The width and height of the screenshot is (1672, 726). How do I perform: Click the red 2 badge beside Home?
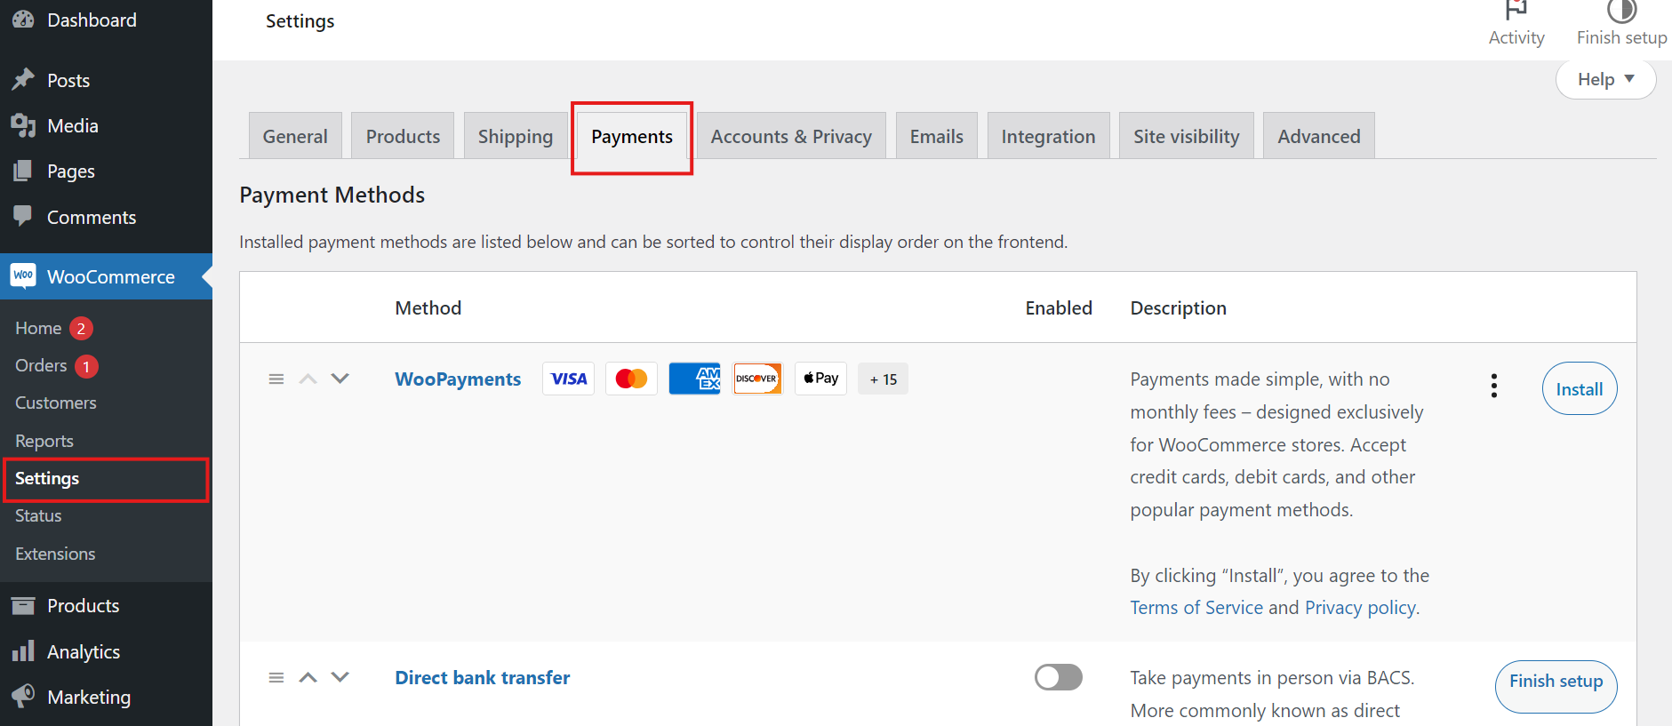coord(81,328)
